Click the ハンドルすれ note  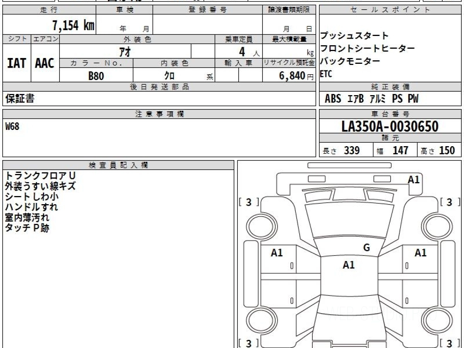31,207
